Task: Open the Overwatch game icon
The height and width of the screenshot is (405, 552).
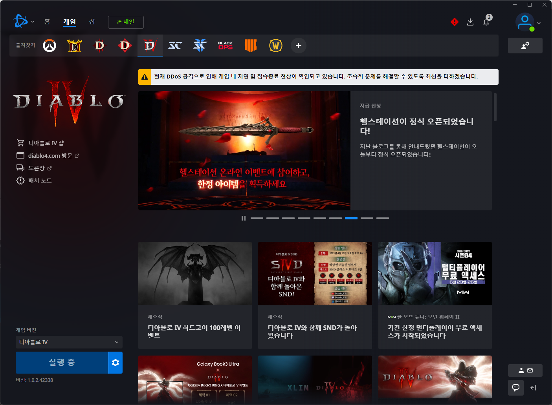Action: coord(50,46)
